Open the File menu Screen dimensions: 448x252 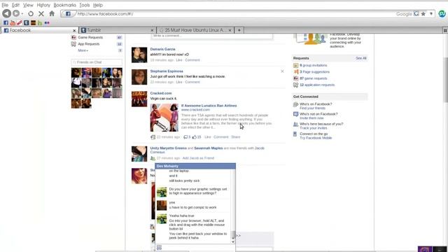point(5,5)
